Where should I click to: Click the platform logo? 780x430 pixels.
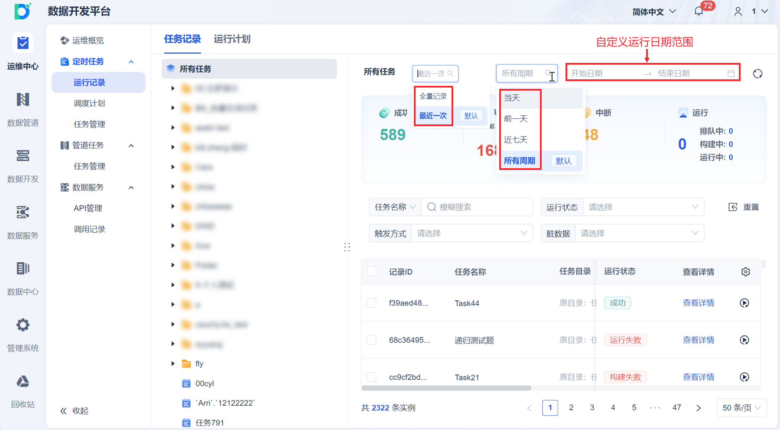tap(23, 11)
